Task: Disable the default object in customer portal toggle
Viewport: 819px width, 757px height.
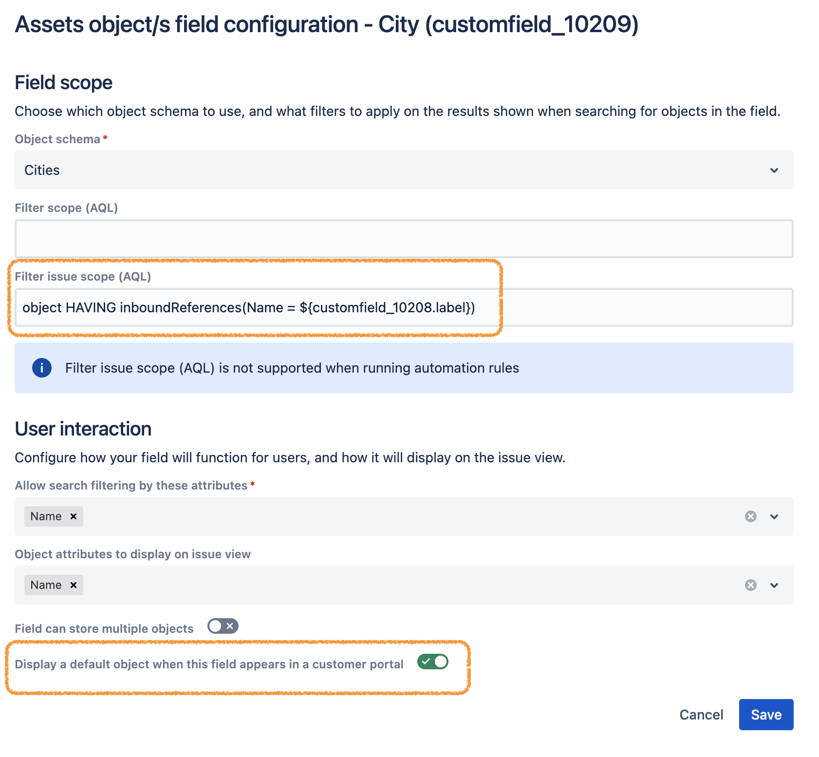Action: [x=432, y=662]
